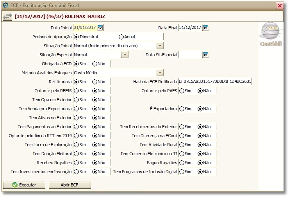This screenshot has height=197, width=289.
Task: Expand the Situação Inicial dropdown
Action: (160, 46)
